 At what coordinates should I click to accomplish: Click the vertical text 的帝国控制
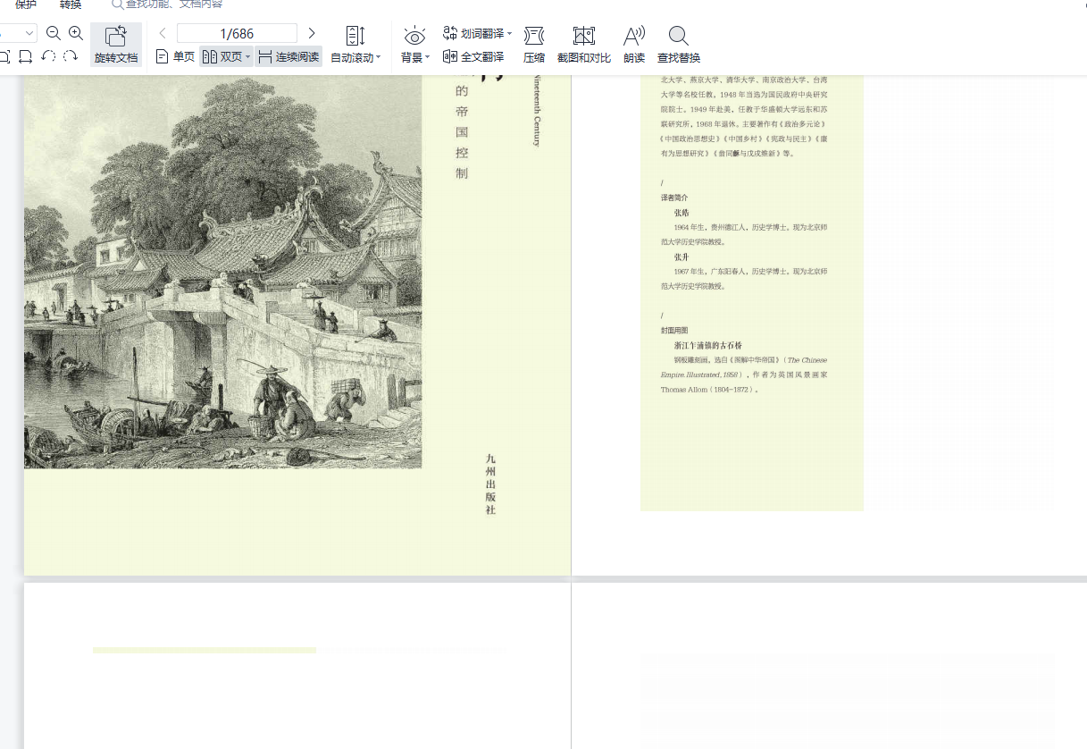(x=462, y=132)
